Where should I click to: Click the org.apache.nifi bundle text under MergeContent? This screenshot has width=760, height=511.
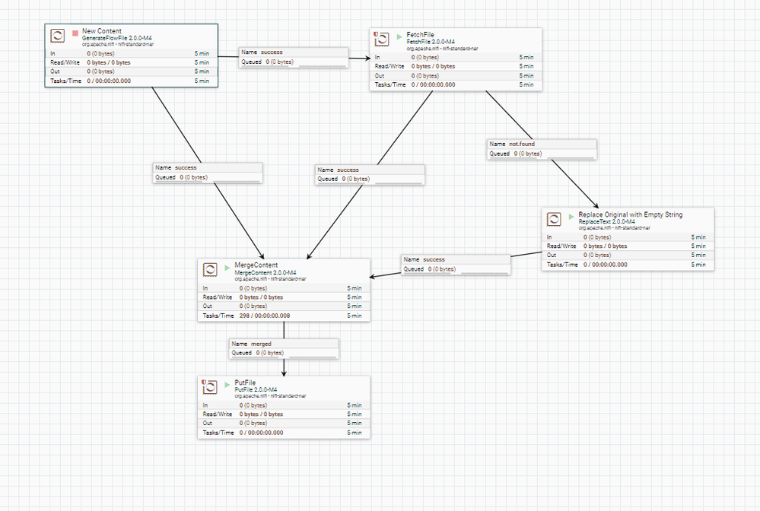(271, 279)
